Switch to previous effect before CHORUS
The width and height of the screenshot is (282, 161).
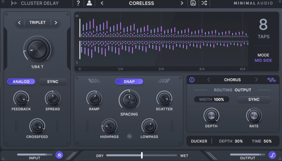point(209,80)
